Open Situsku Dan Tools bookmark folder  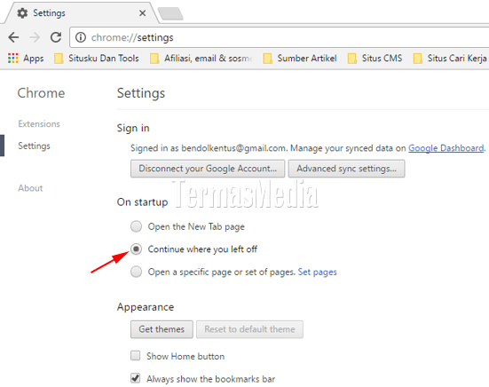[97, 59]
